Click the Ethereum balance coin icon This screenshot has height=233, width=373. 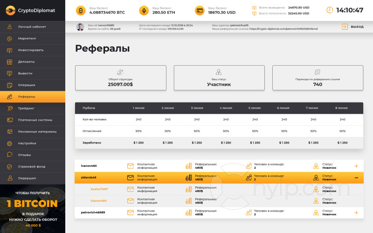point(144,10)
